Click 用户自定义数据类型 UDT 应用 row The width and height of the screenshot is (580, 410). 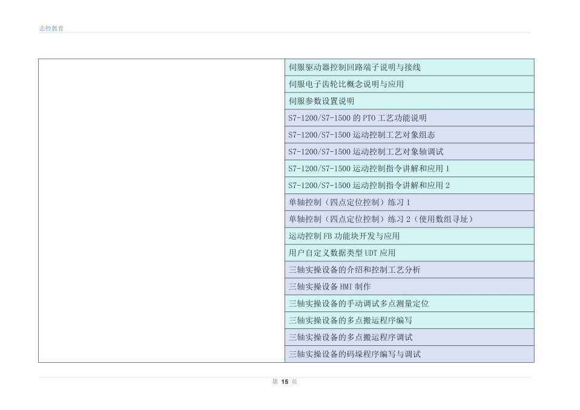click(409, 253)
